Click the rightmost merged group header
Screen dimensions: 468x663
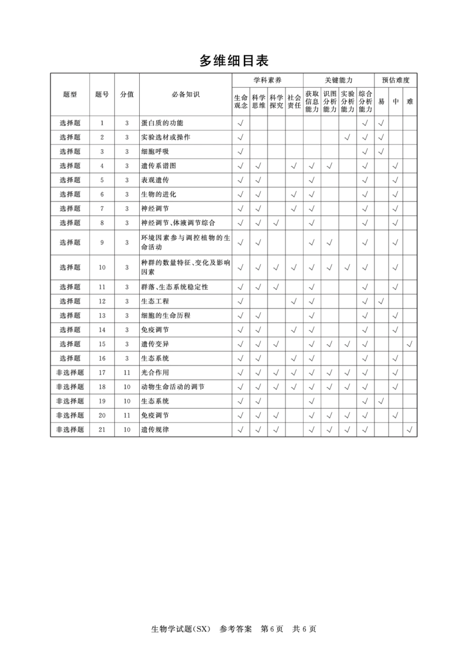(x=397, y=79)
